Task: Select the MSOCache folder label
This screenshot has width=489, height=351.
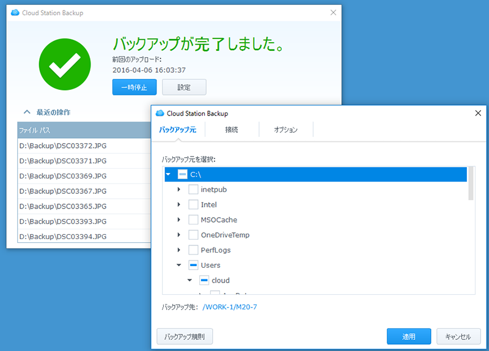Action: tap(219, 220)
